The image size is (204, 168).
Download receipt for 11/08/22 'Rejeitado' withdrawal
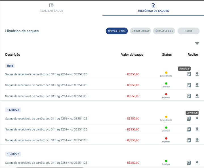[197, 140]
